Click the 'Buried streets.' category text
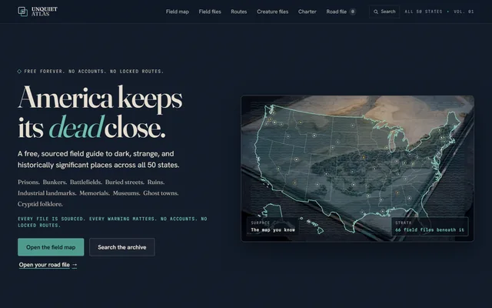492x308 pixels. pos(125,182)
